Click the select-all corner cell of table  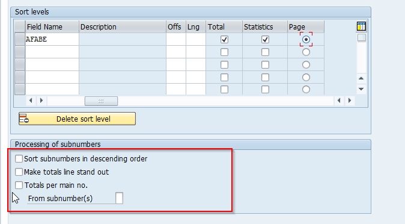click(x=20, y=26)
